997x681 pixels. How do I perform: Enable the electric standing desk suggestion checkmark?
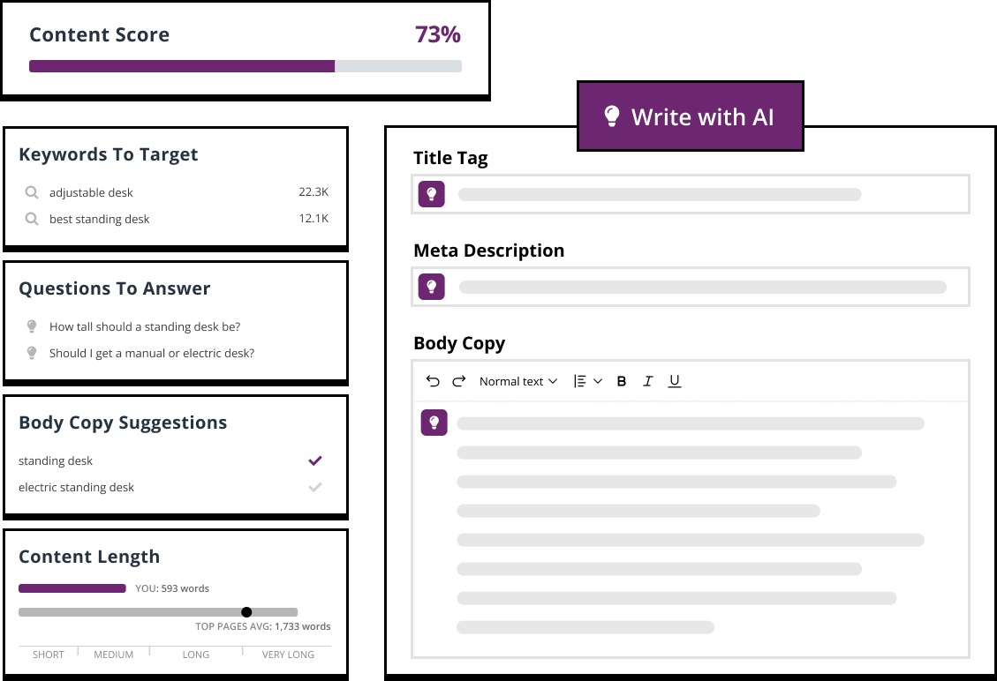coord(314,486)
